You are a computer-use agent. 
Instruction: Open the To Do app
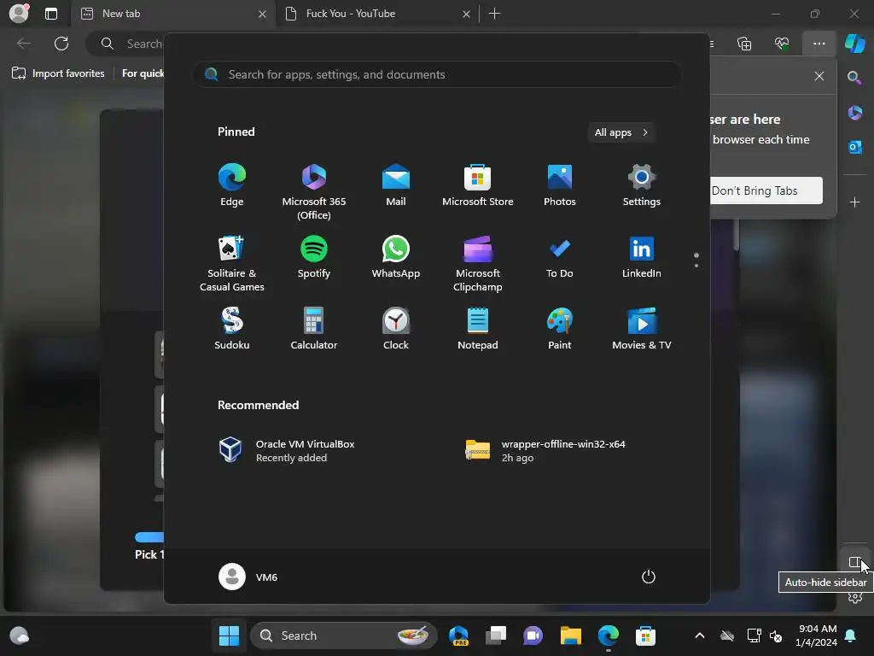click(560, 257)
